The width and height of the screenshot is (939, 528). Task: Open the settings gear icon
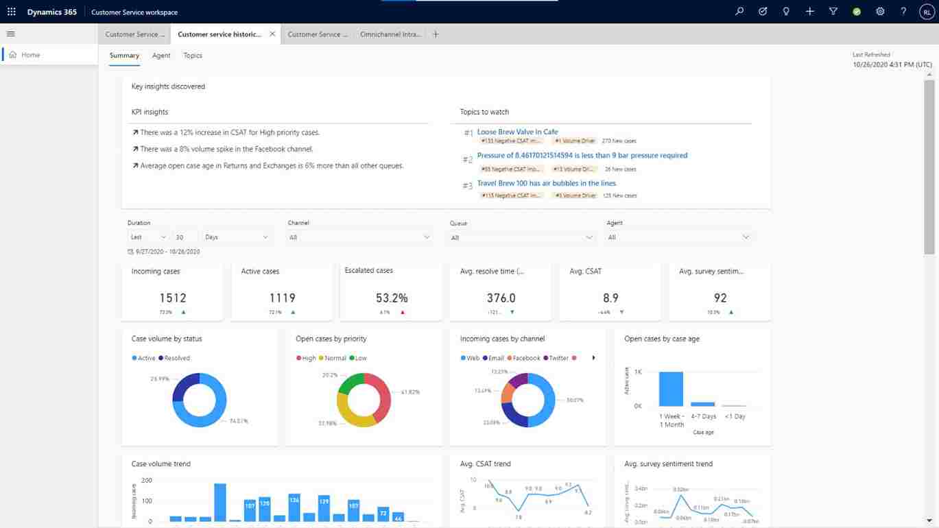point(880,12)
